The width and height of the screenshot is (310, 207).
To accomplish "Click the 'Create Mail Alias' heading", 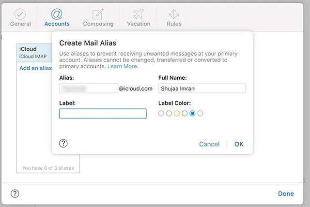I will [88, 43].
